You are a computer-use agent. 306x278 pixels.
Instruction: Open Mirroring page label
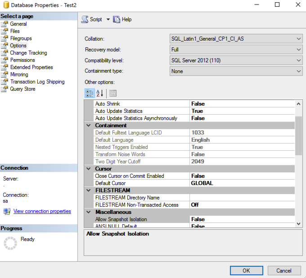point(19,74)
